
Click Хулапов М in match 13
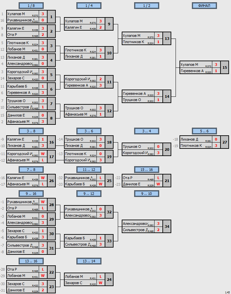[x=131, y=36]
